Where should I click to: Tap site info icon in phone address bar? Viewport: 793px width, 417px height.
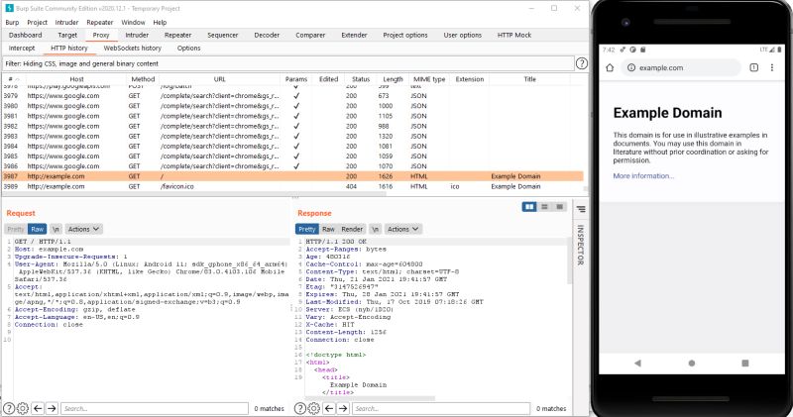point(631,67)
